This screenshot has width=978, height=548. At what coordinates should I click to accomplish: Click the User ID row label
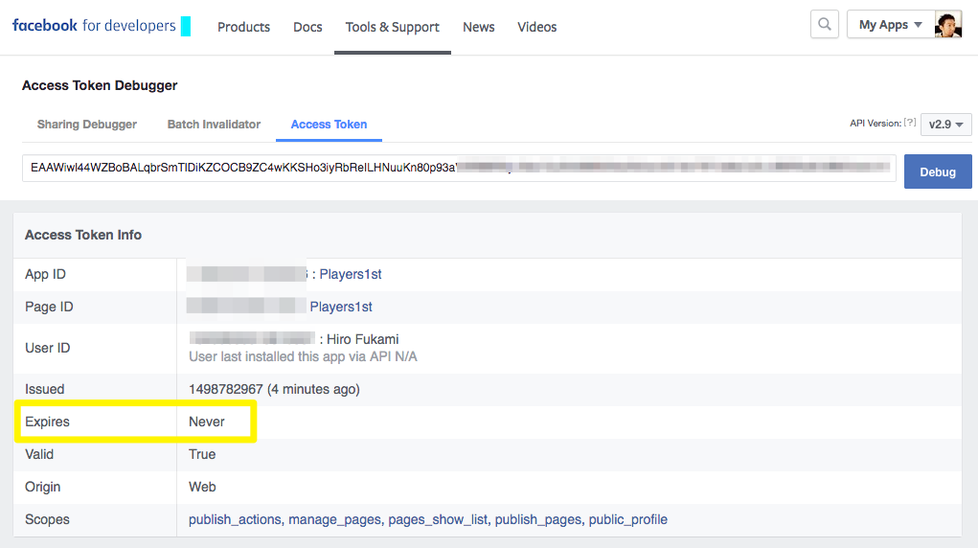pos(47,348)
